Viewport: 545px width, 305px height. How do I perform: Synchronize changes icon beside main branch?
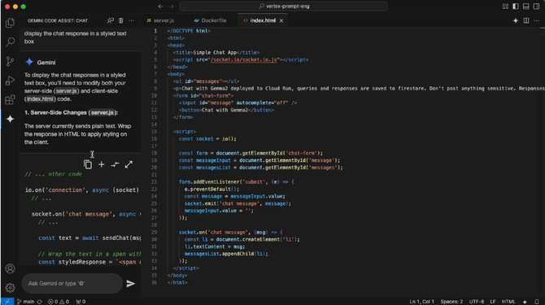pos(40,302)
